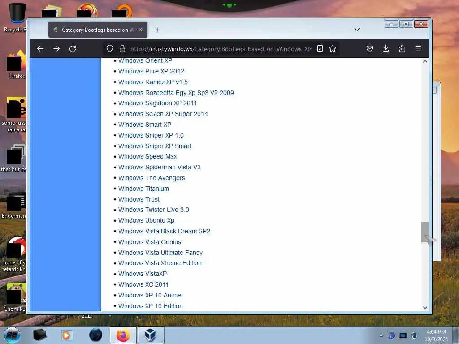
Task: View site security via the padlock icon
Action: tap(122, 48)
